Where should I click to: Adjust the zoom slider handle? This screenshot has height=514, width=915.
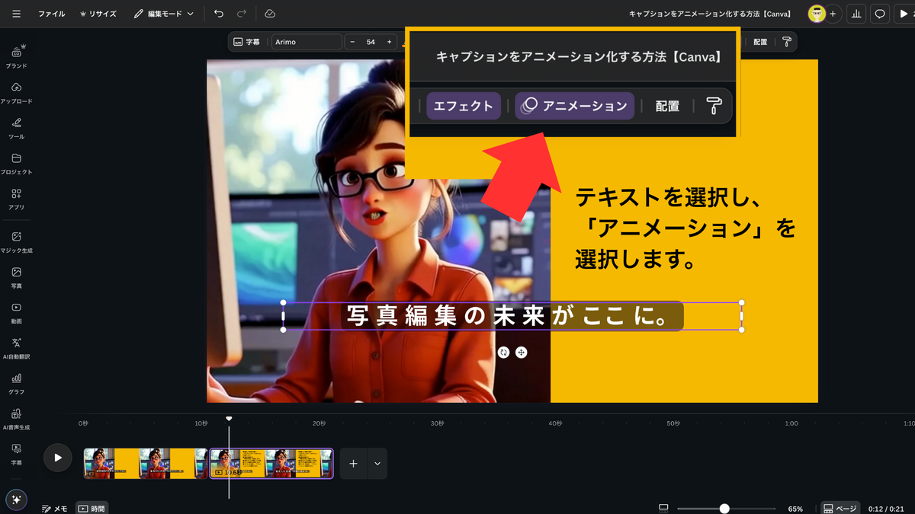(x=724, y=508)
